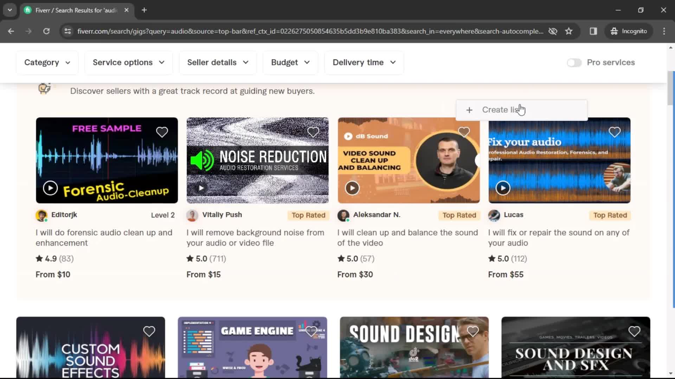Expand the Service options filter

click(129, 62)
